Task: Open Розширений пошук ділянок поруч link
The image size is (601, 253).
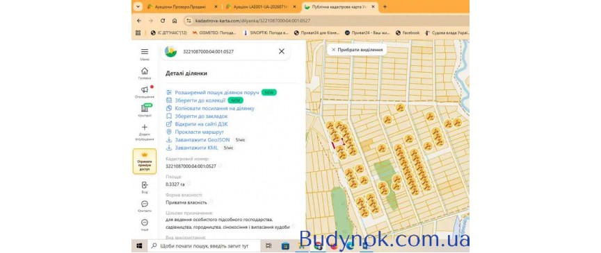Action: point(217,92)
